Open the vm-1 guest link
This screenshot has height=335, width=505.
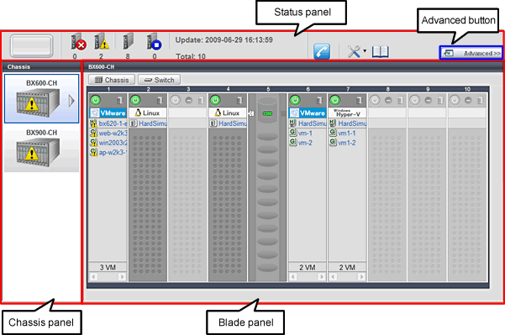(305, 133)
